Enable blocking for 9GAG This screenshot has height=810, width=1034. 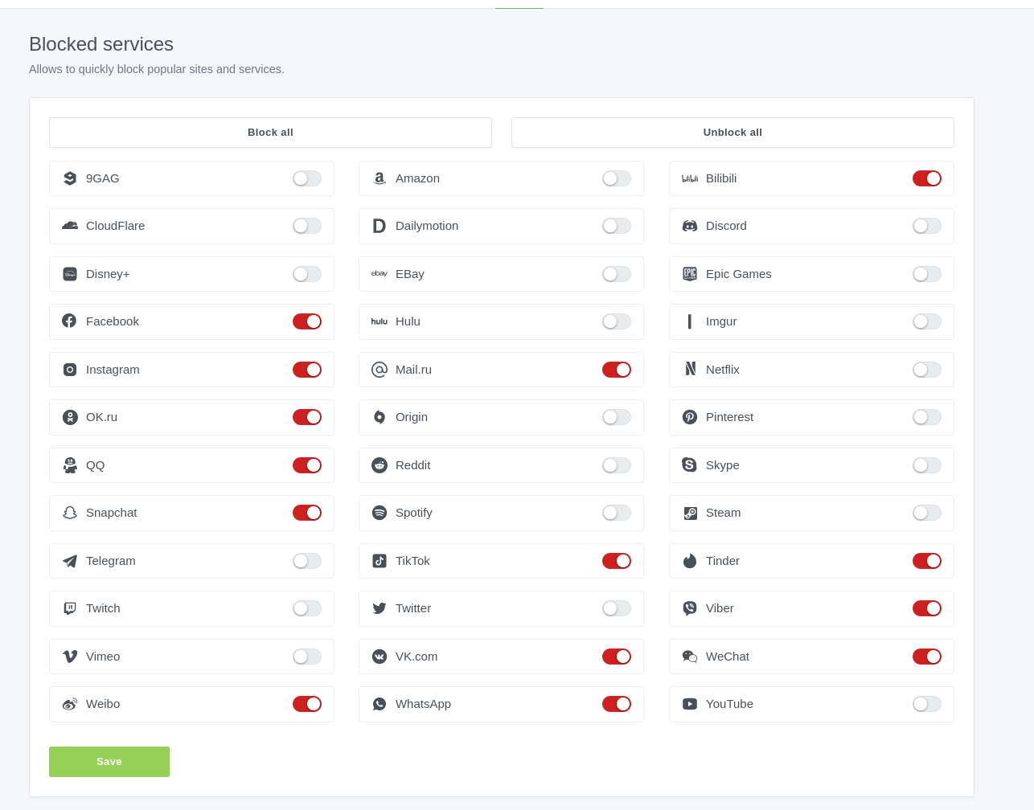tap(307, 178)
